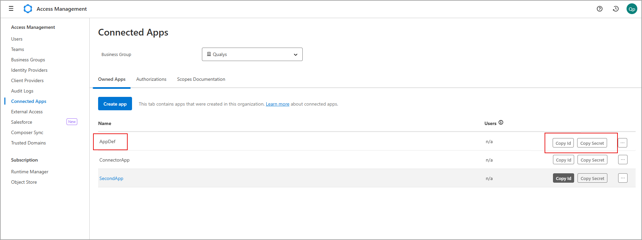Open the Salesforce sidebar item
642x240 pixels.
[x=22, y=122]
